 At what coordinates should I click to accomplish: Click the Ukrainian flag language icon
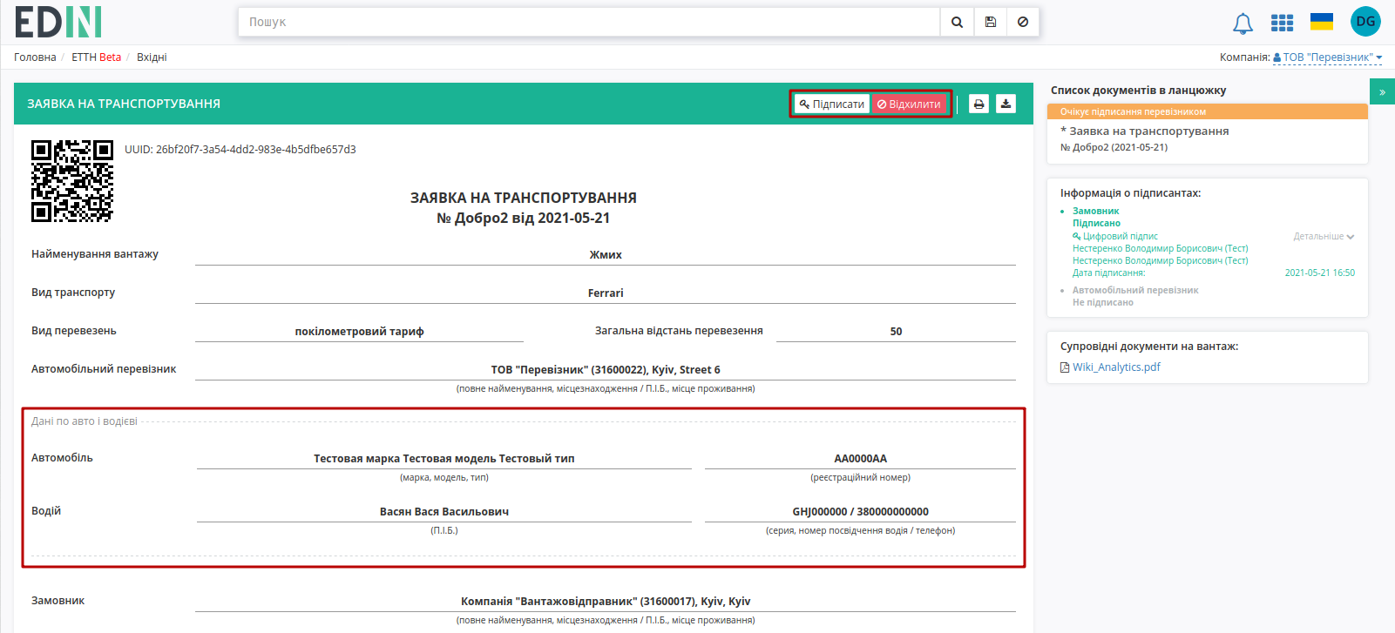[x=1322, y=22]
